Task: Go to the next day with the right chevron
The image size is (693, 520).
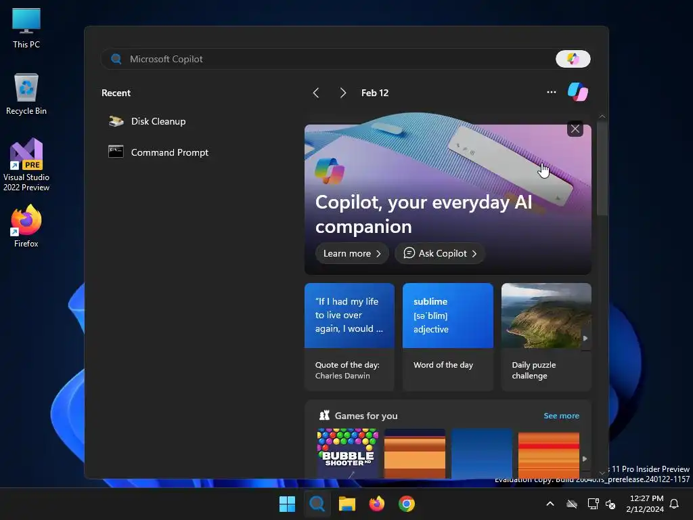Action: (342, 93)
